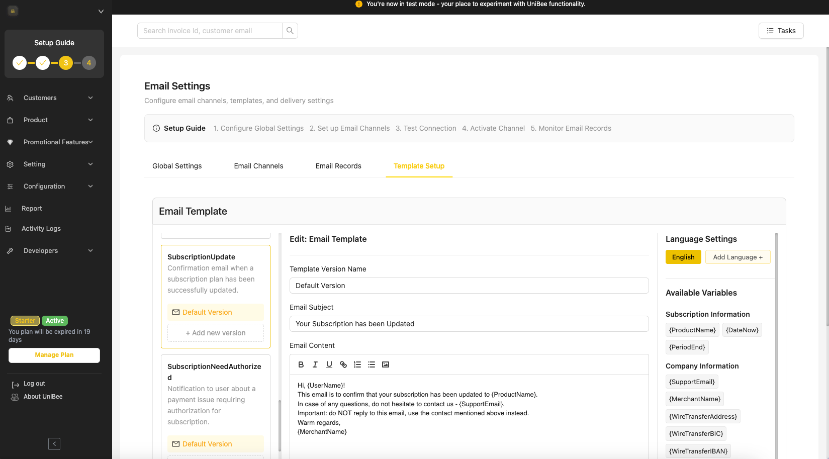829x459 pixels.
Task: Expand the Customers sidebar section
Action: click(x=39, y=98)
